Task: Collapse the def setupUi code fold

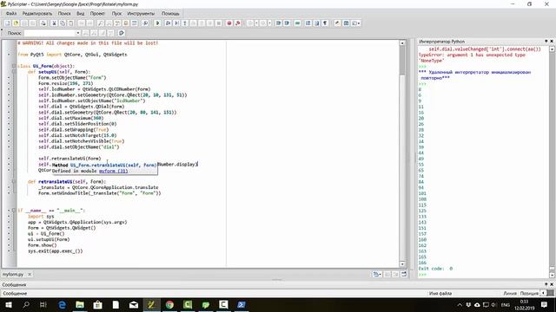Action: click(14, 71)
